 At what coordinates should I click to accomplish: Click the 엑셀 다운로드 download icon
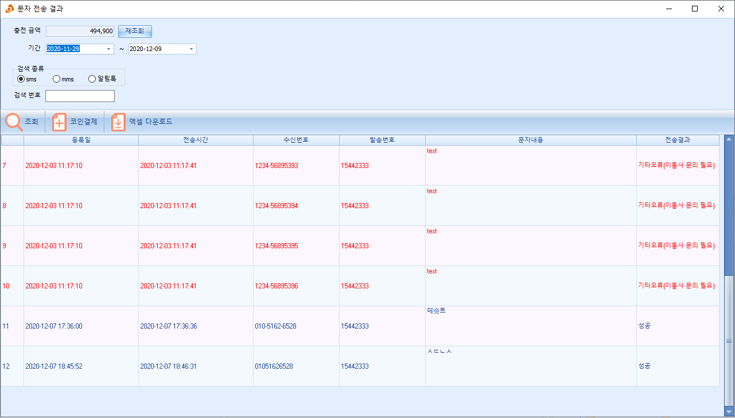pyautogui.click(x=118, y=122)
